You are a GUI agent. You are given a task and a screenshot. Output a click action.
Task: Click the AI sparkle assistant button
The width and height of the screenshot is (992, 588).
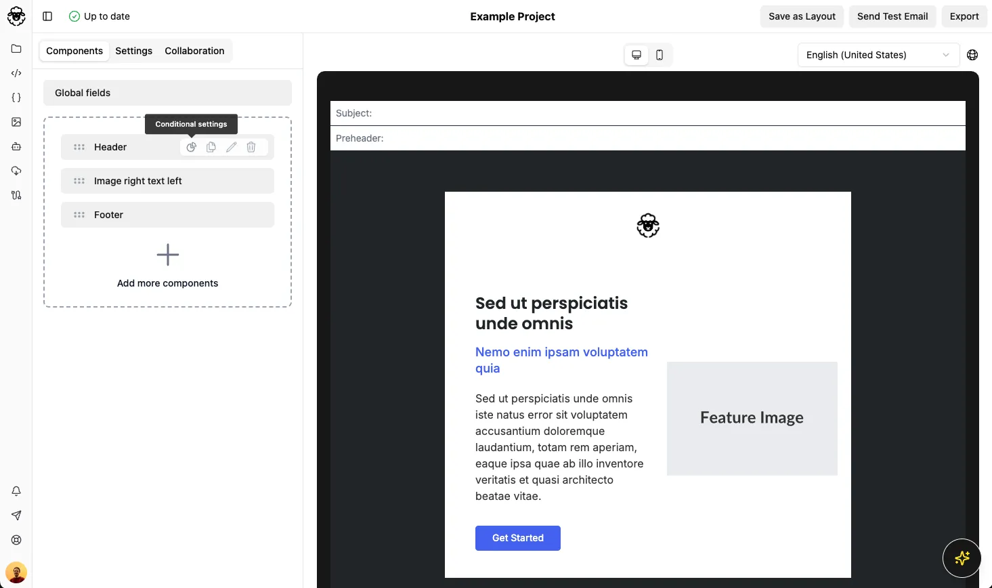(962, 558)
